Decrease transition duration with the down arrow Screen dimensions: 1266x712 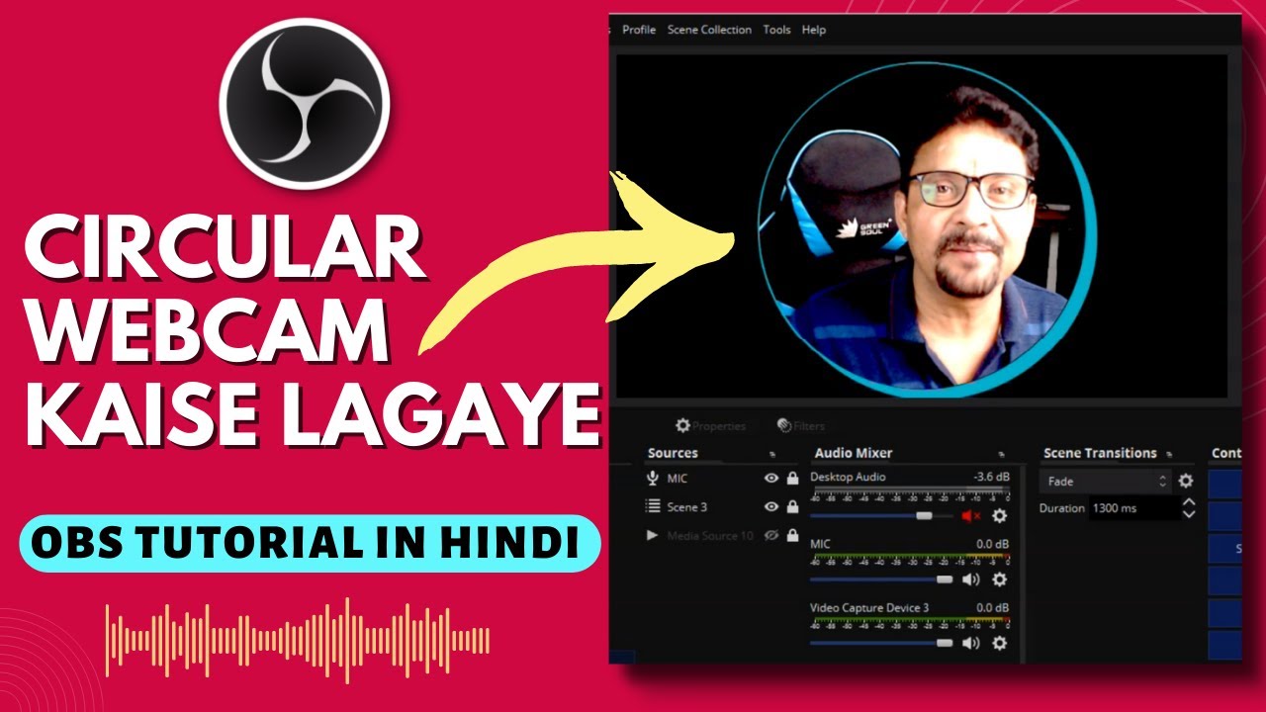(1189, 514)
